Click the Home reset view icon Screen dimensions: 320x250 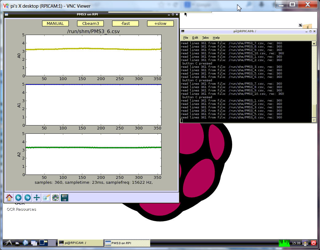tap(9, 198)
